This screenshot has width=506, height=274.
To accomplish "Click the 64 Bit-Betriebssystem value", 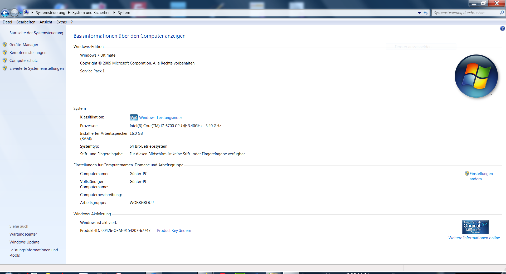I will pos(148,146).
